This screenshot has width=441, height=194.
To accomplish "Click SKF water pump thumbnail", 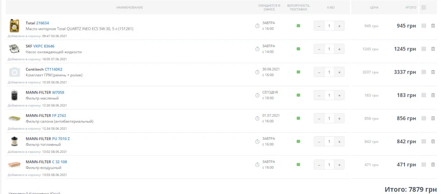I will click(x=14, y=49).
